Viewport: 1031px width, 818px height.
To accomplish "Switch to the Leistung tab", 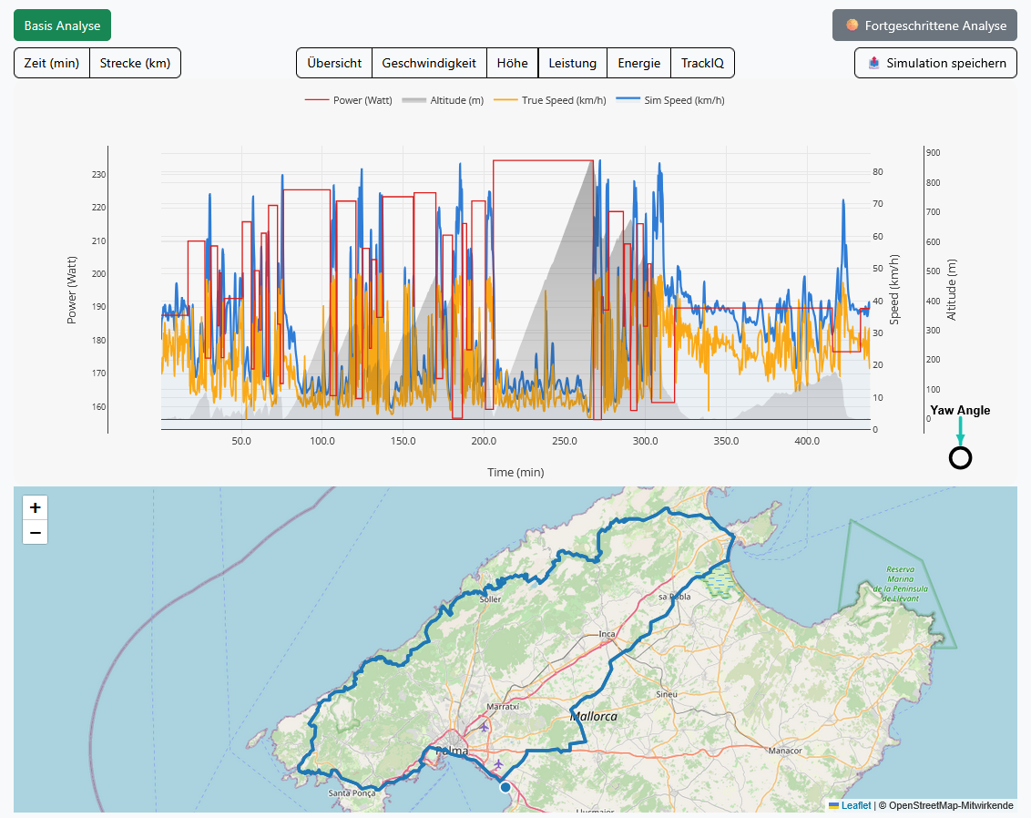I will click(x=572, y=63).
